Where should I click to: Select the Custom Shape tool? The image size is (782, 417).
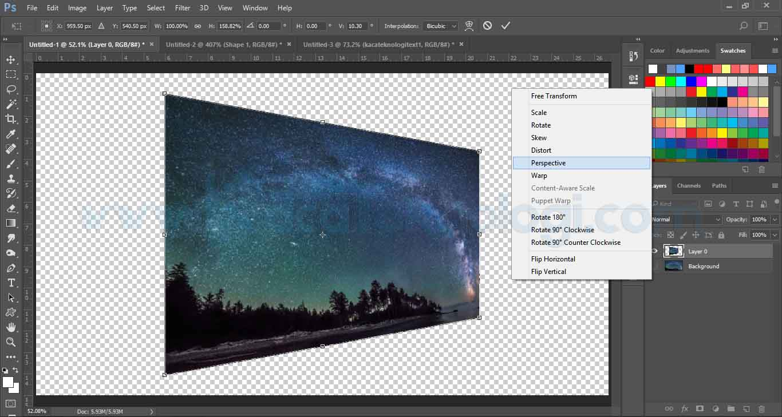[11, 312]
